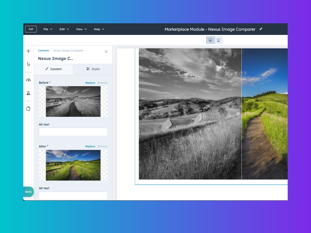Switch to desktop preview mode

coord(210,40)
